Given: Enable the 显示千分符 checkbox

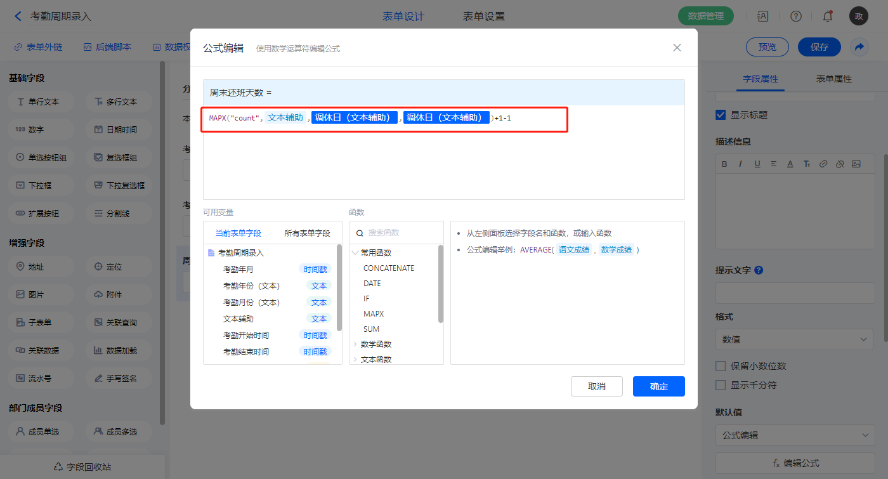Looking at the screenshot, I should [x=721, y=385].
